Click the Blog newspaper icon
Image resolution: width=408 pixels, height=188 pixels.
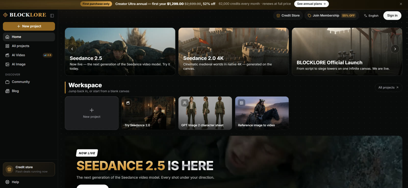[x=7, y=91]
